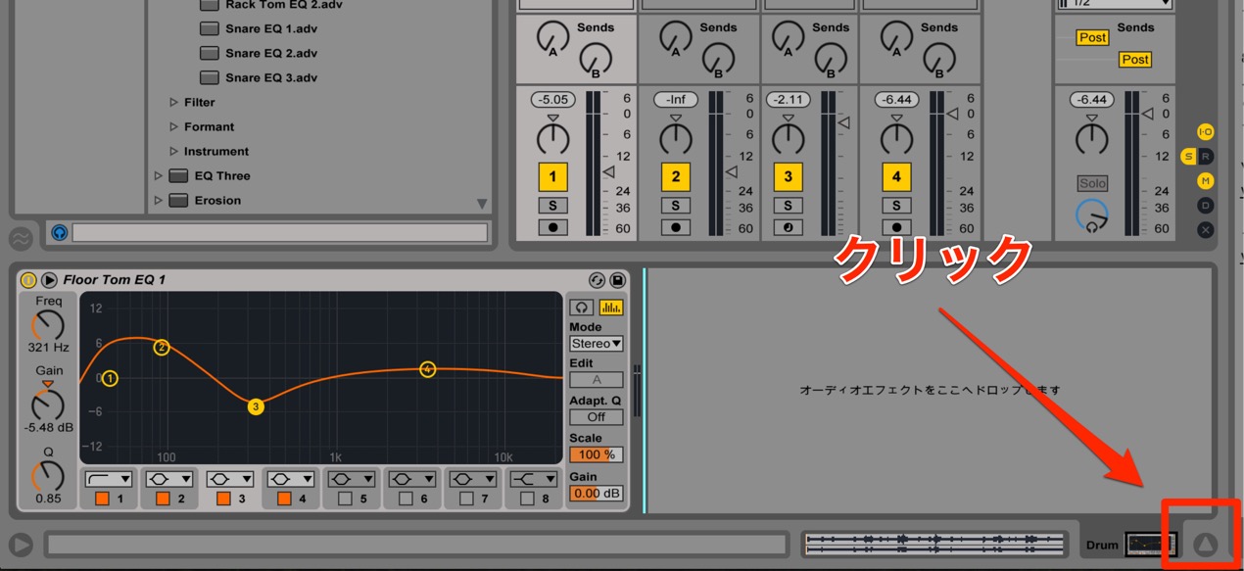Show or hide Returns with the R button
Viewport: 1244px width, 571px height.
tap(1206, 157)
